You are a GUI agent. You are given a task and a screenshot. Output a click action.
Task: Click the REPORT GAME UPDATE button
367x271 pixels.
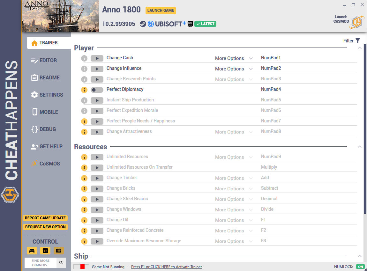click(45, 218)
